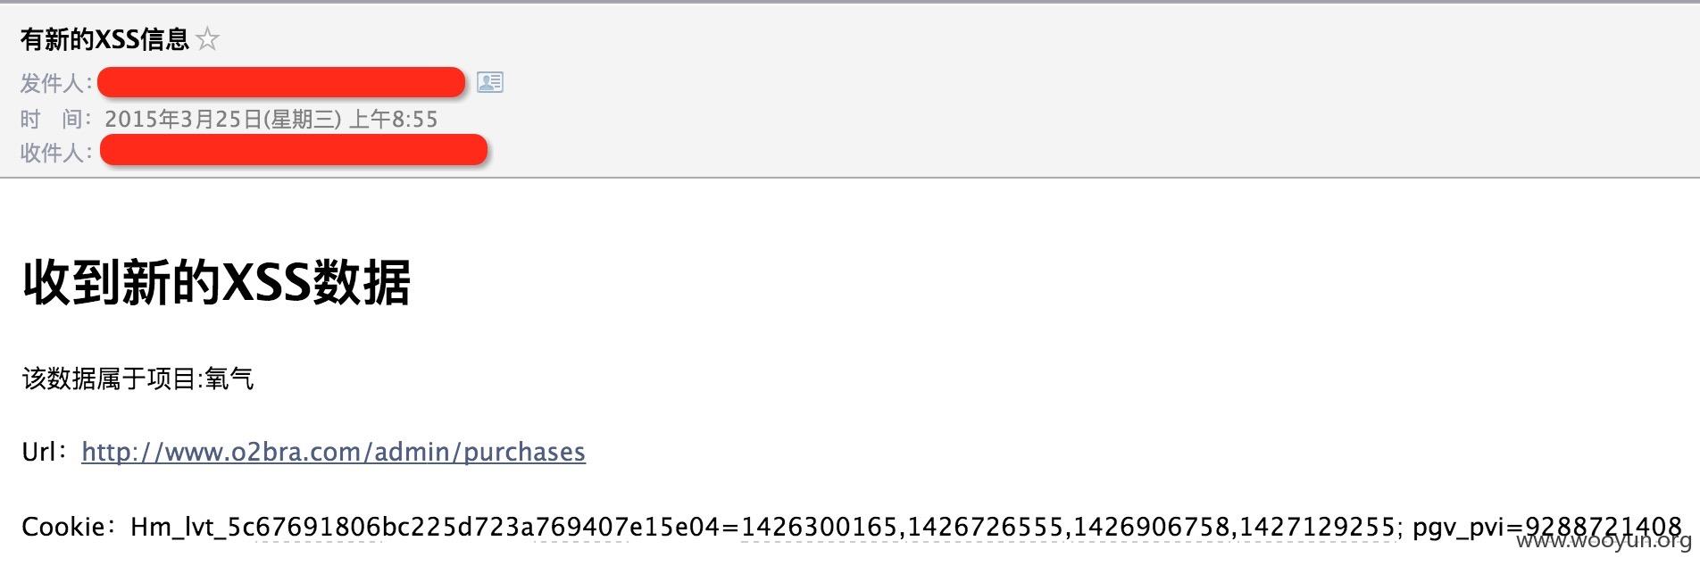Click the date 2015年3月25日(星期三)
Image resolution: width=1700 pixels, height=566 pixels.
222,119
